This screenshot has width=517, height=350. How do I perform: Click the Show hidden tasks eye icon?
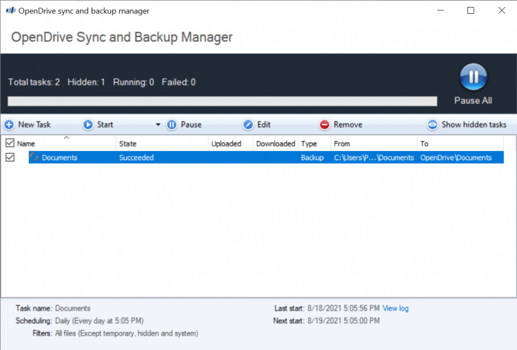(433, 125)
